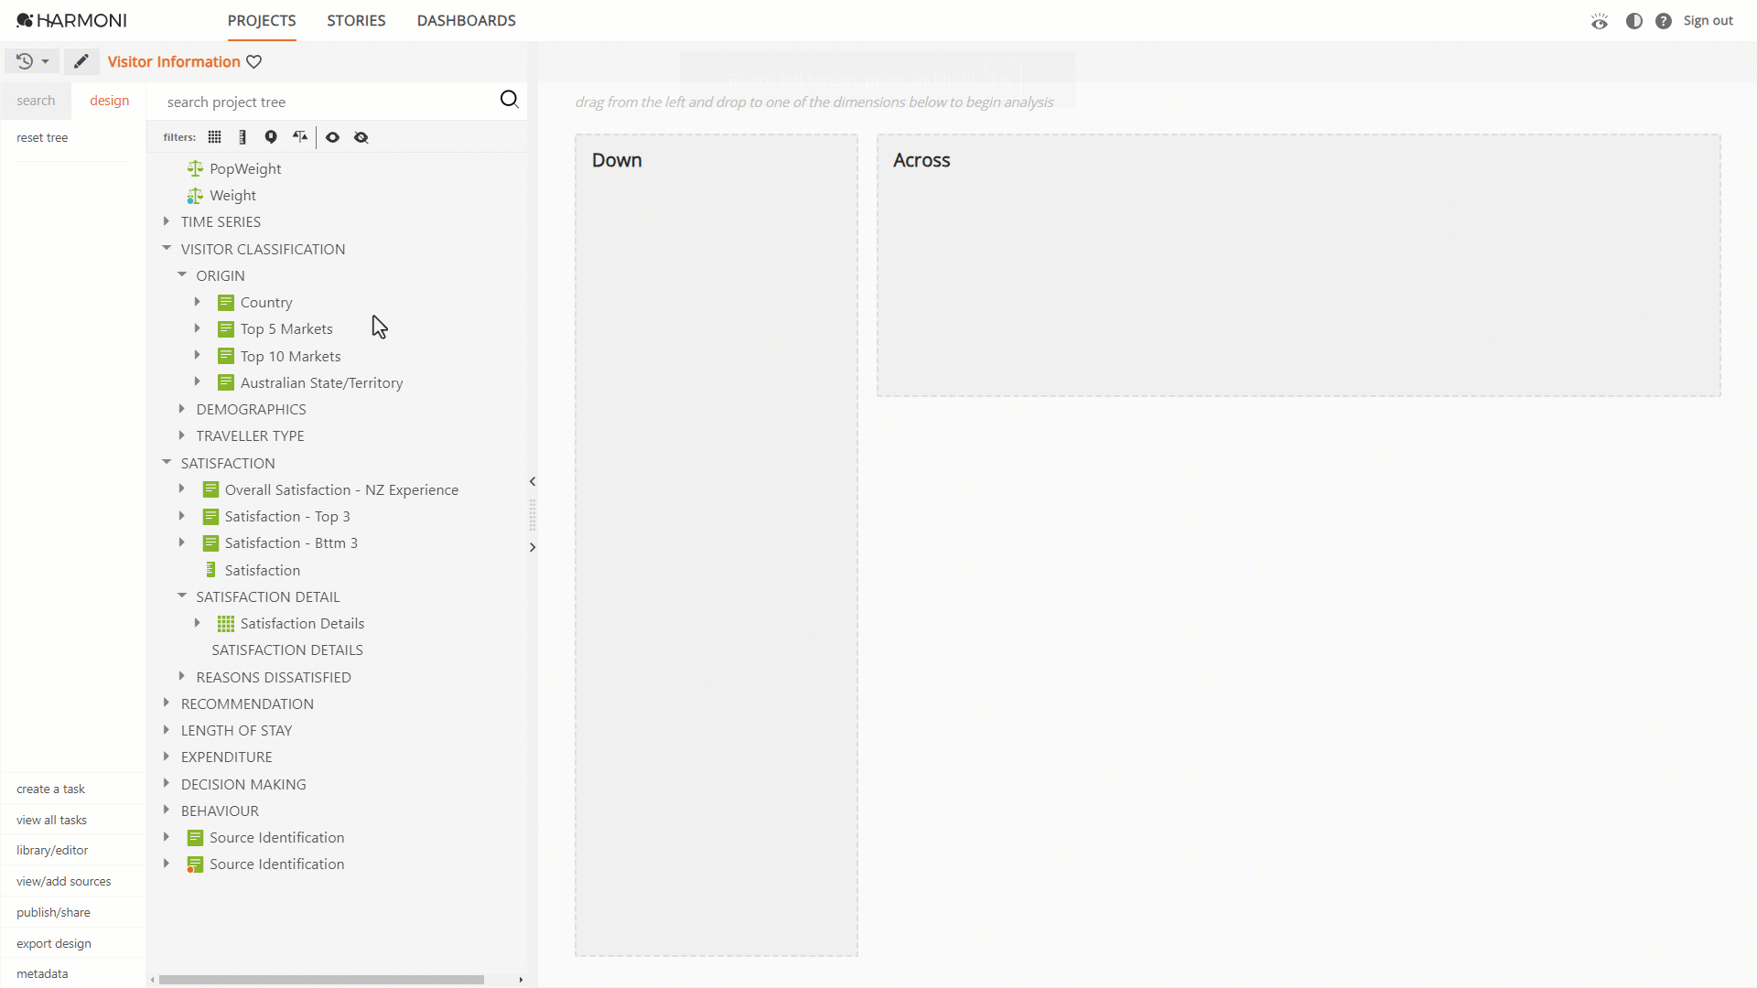Expand the tree panel with right arrow
Screen dimensions: 1757x988
click(533, 548)
